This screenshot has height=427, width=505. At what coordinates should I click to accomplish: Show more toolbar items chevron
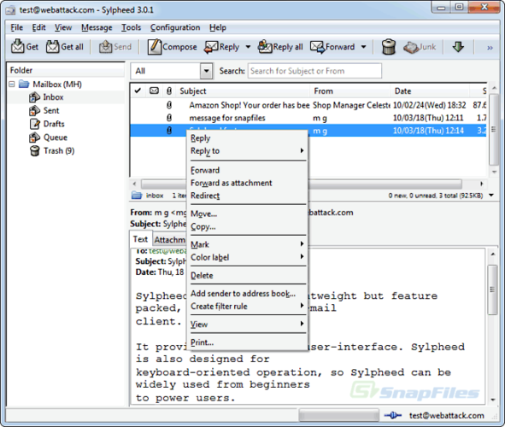[490, 48]
